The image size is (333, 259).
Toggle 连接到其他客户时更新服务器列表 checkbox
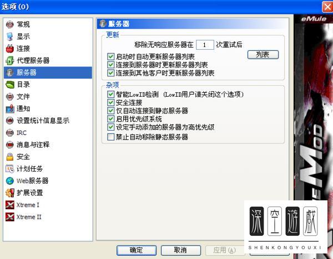point(110,73)
